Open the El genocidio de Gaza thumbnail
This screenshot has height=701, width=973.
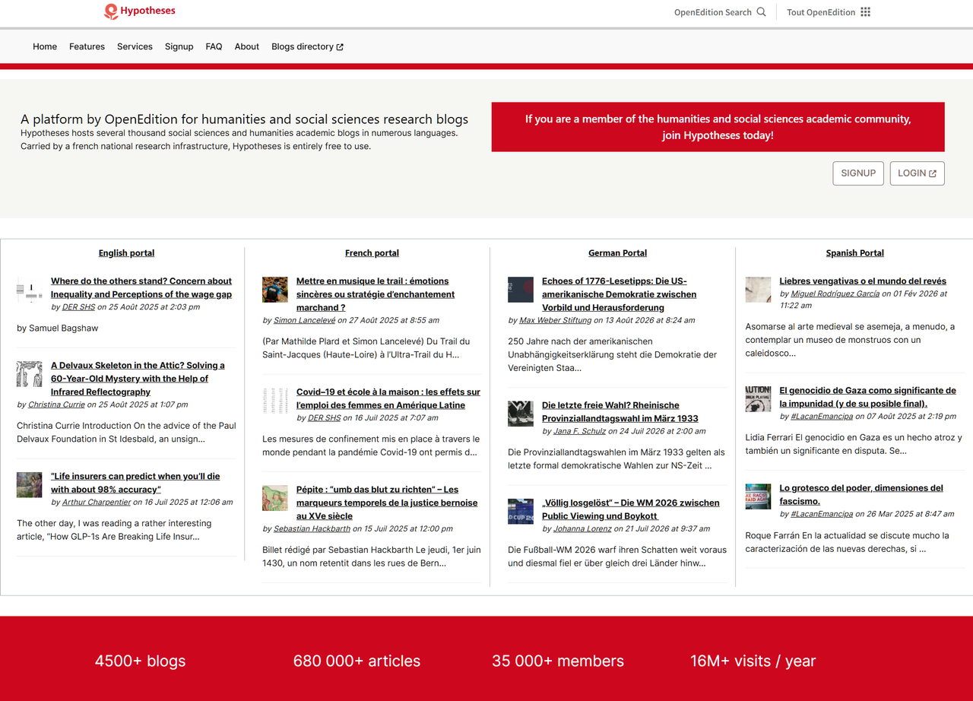point(758,399)
